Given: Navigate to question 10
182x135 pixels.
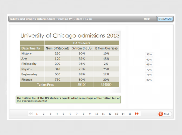Looking at the screenshot, I should [97, 114].
